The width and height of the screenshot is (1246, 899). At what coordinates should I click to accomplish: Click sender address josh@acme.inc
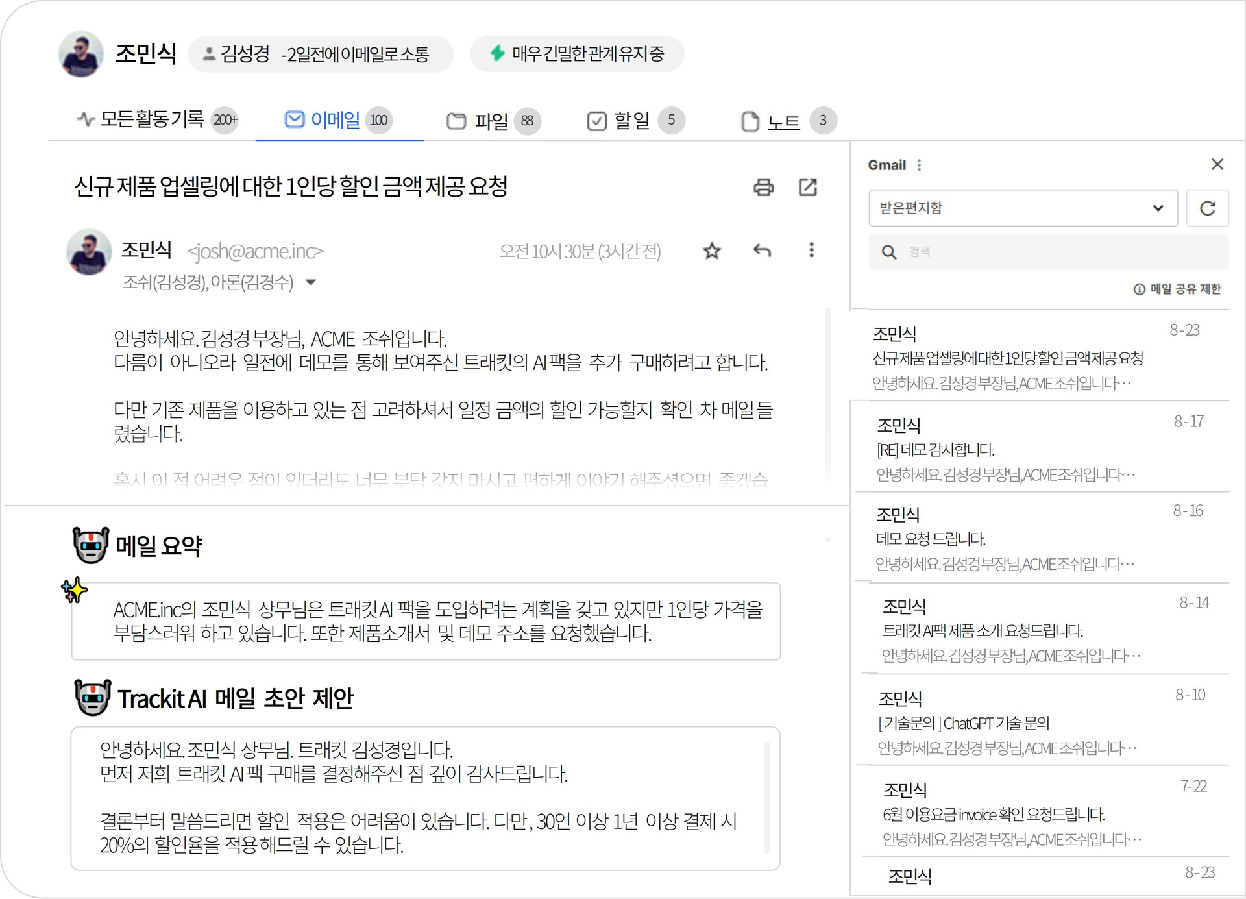pyautogui.click(x=255, y=251)
